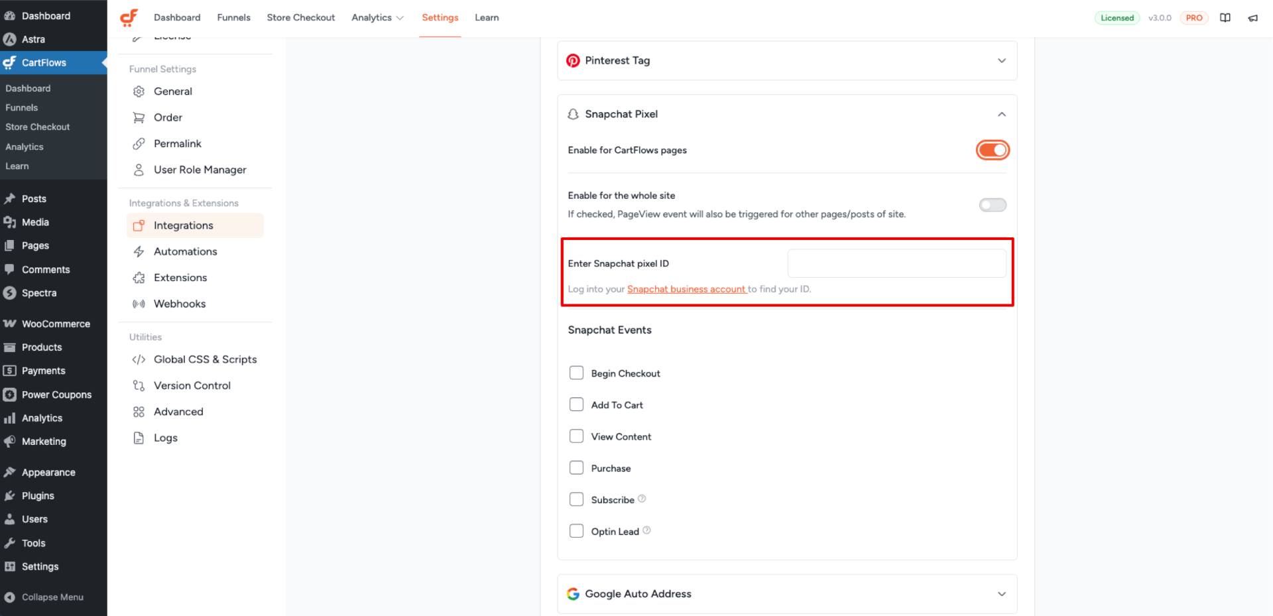
Task: Collapse the Snapchat Pixel section chevron
Action: 1002,114
